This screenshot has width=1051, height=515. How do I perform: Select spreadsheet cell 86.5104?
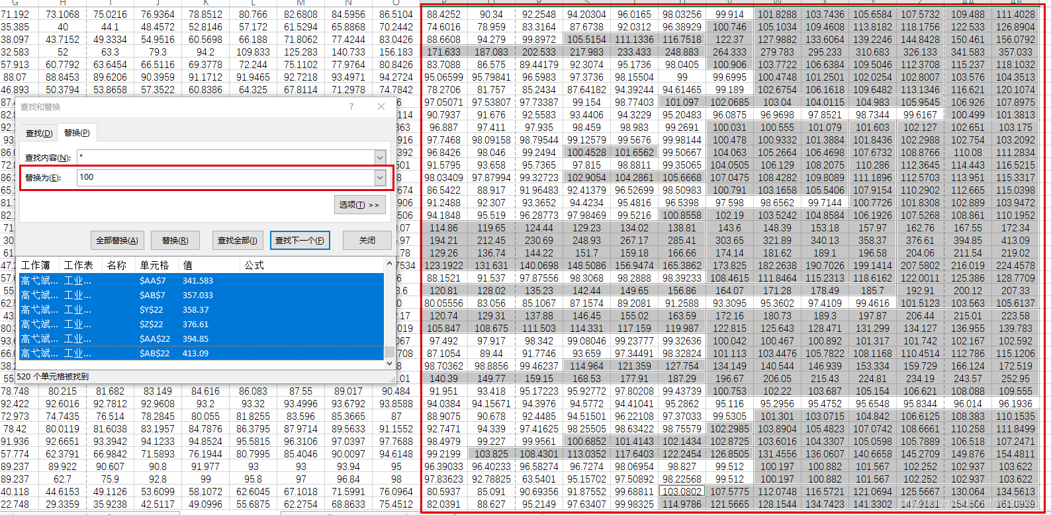(396, 15)
